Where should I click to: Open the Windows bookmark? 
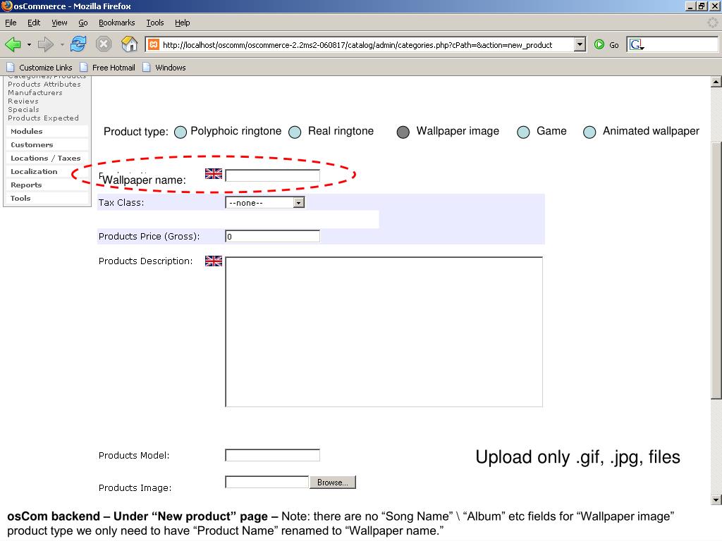click(164, 68)
